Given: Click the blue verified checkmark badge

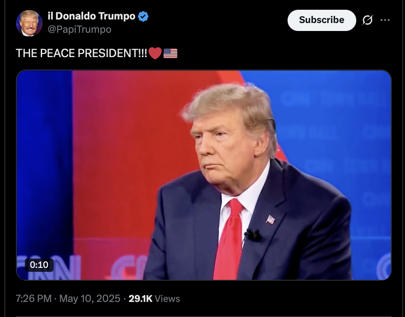Looking at the screenshot, I should (143, 16).
